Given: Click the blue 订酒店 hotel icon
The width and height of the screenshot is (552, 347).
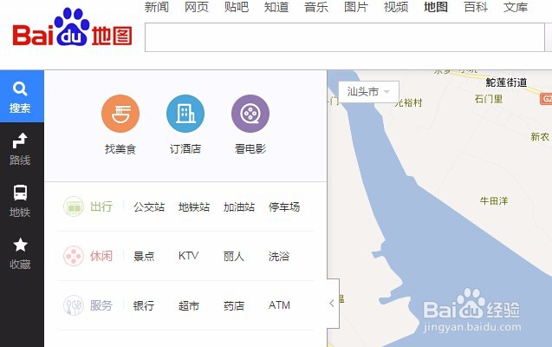Looking at the screenshot, I should [185, 114].
